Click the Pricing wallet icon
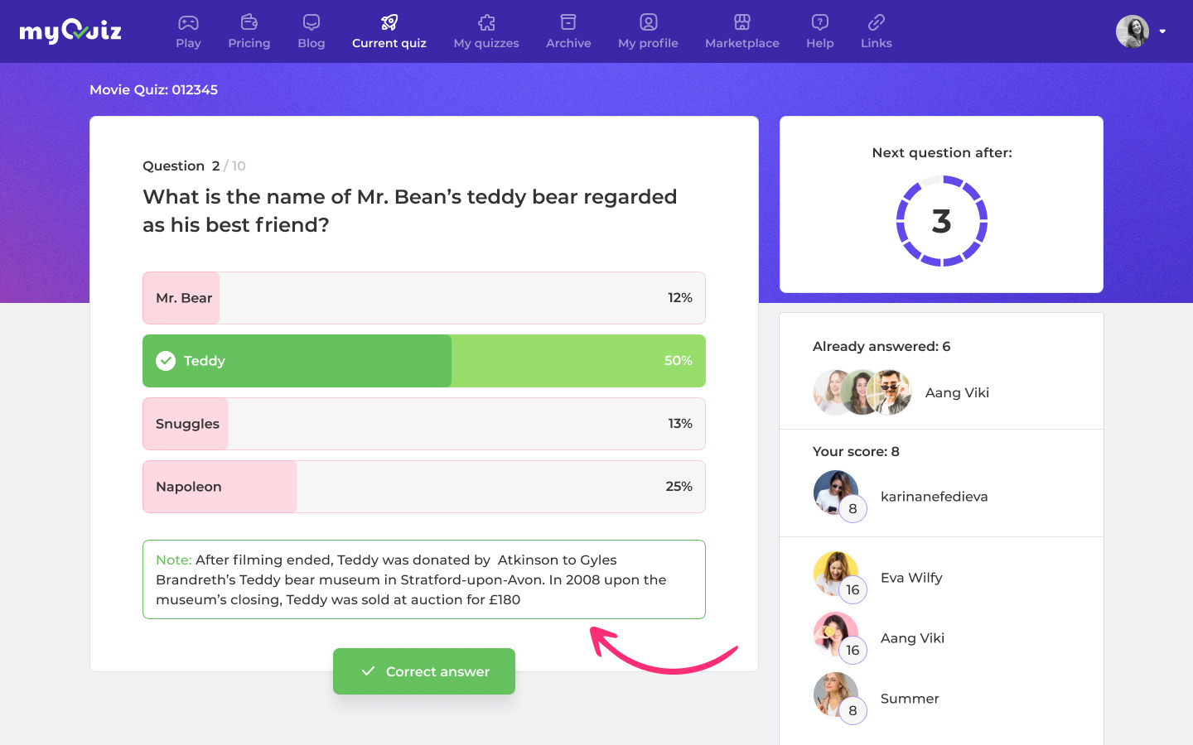 click(x=249, y=22)
